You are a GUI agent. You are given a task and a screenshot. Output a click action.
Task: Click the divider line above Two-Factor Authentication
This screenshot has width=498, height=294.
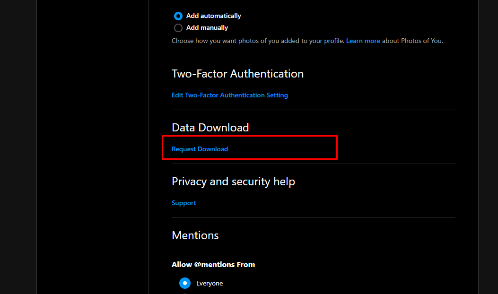(313, 56)
